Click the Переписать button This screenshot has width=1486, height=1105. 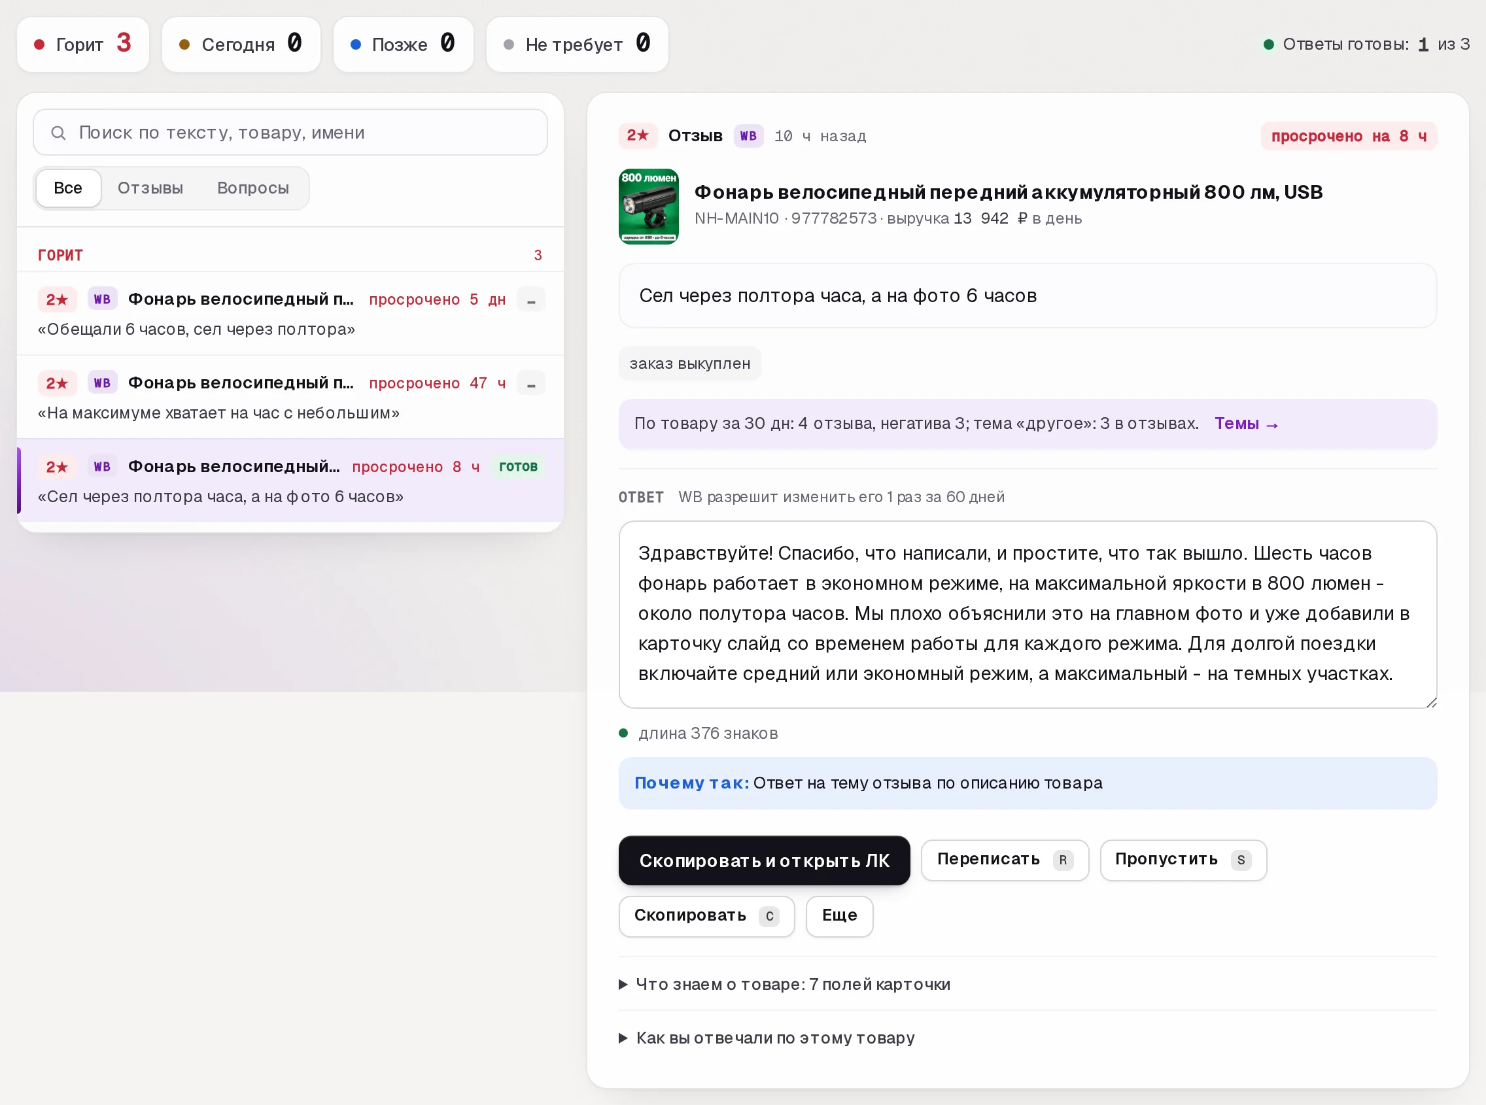coord(1005,860)
